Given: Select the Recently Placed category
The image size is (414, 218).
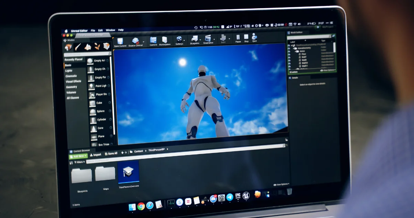Looking at the screenshot, I should (74, 59).
